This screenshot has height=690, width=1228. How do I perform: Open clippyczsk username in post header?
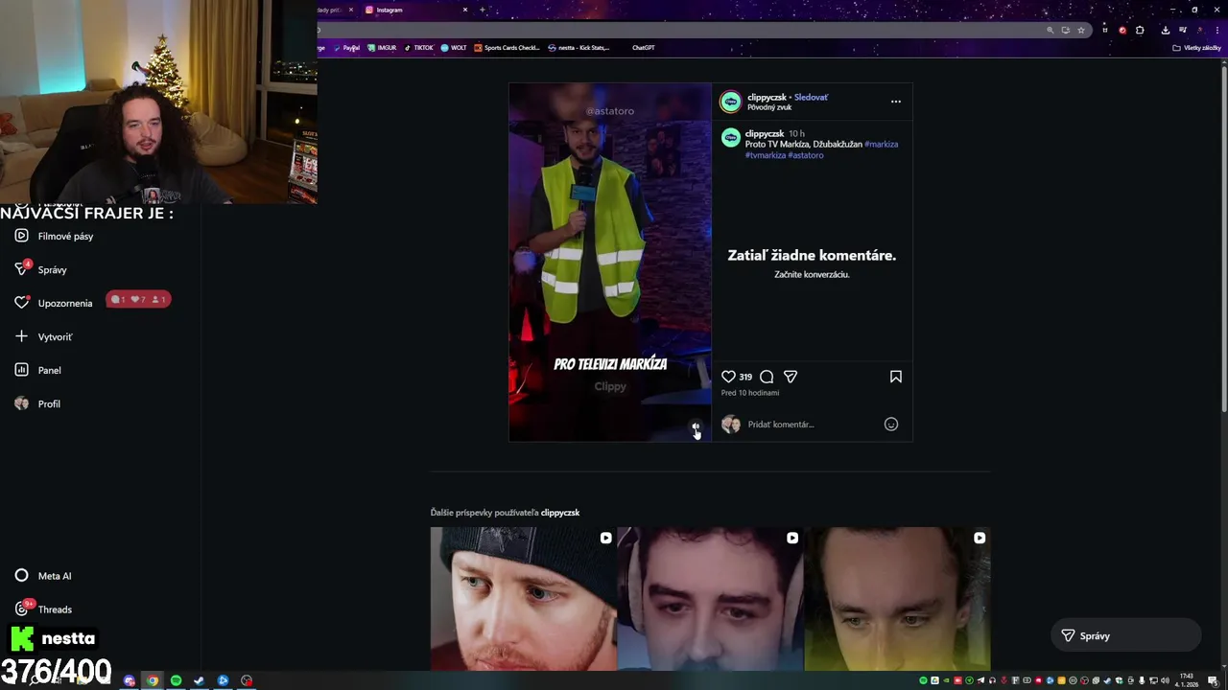tap(767, 97)
